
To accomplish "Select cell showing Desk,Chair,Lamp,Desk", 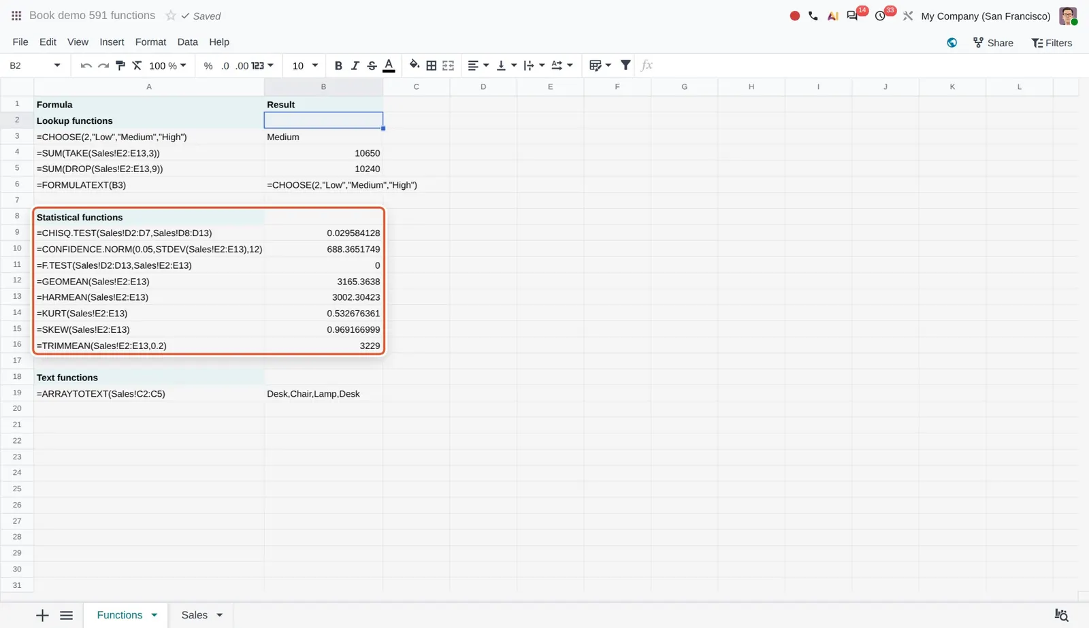I will (323, 394).
